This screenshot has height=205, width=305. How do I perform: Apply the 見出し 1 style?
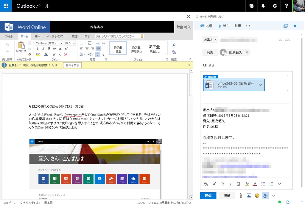pyautogui.click(x=155, y=49)
